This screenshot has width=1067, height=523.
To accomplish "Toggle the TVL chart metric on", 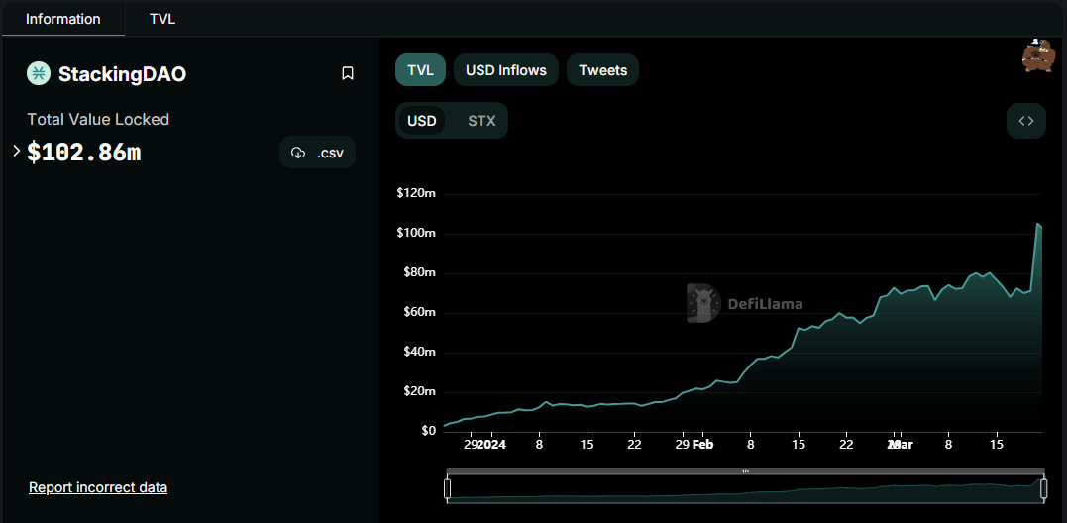I will click(x=420, y=70).
